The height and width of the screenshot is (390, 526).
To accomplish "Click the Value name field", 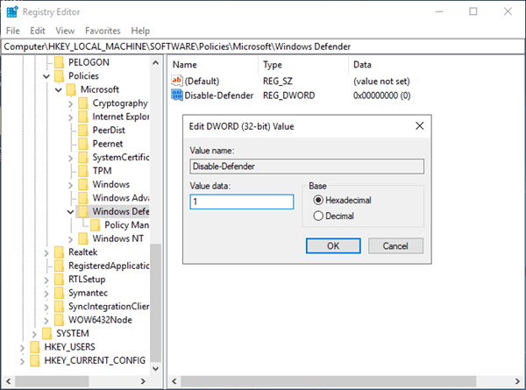I will [x=307, y=167].
